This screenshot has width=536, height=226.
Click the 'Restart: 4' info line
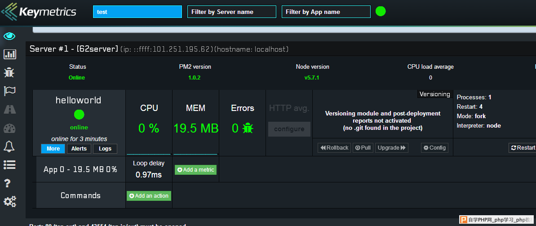[470, 106]
